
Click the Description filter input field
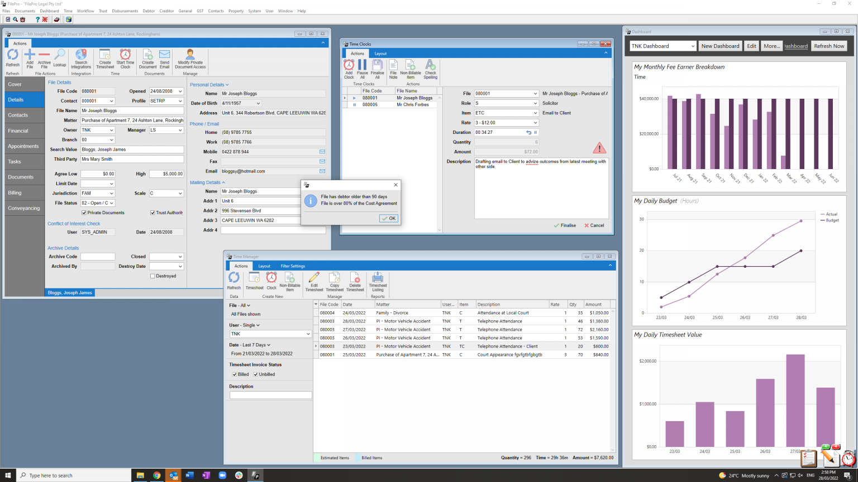[270, 395]
